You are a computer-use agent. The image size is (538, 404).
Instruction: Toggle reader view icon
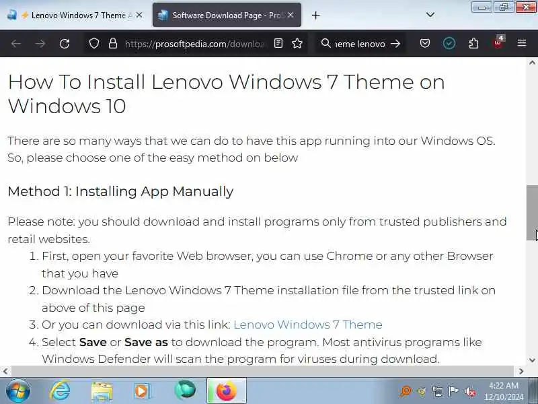278,43
